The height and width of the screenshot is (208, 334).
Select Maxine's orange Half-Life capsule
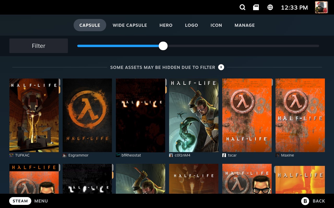pos(300,115)
